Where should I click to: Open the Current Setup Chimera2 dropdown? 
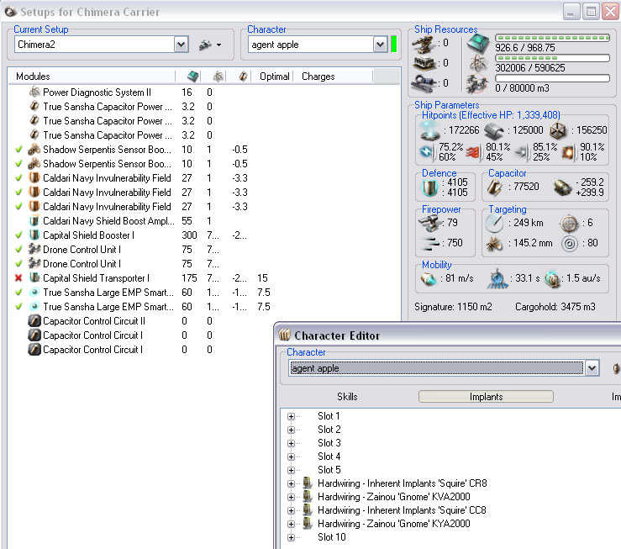[x=181, y=45]
